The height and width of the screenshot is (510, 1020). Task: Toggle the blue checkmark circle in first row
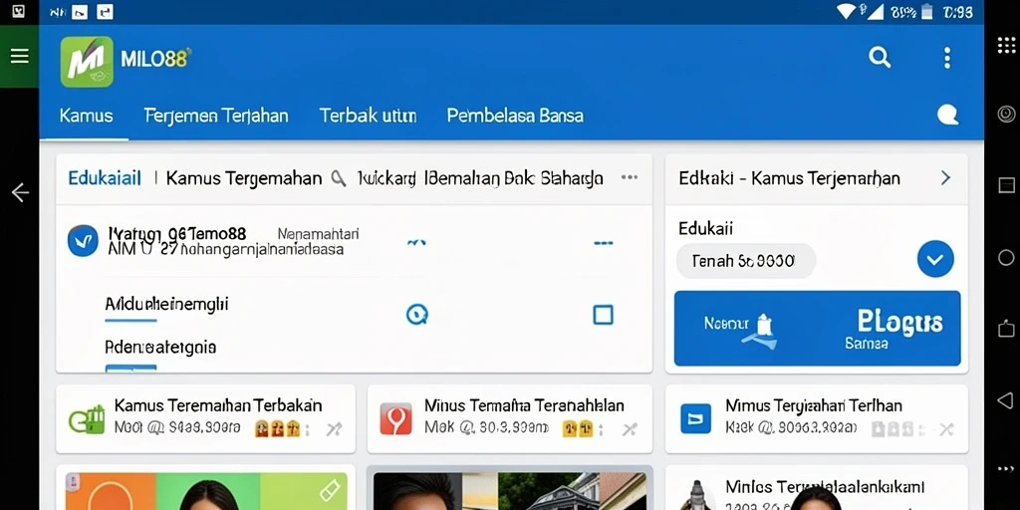click(x=83, y=241)
